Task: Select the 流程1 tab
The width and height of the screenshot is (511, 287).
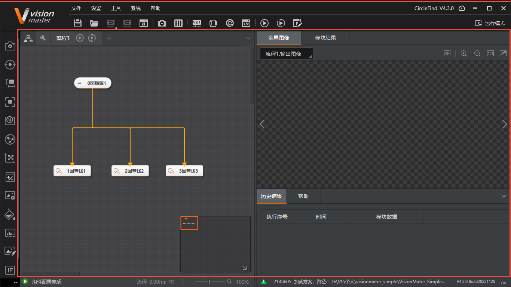Action: [x=63, y=38]
